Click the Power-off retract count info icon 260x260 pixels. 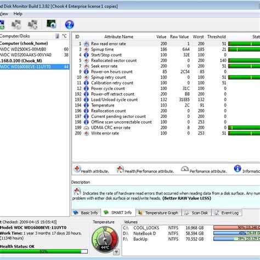click(x=86, y=94)
